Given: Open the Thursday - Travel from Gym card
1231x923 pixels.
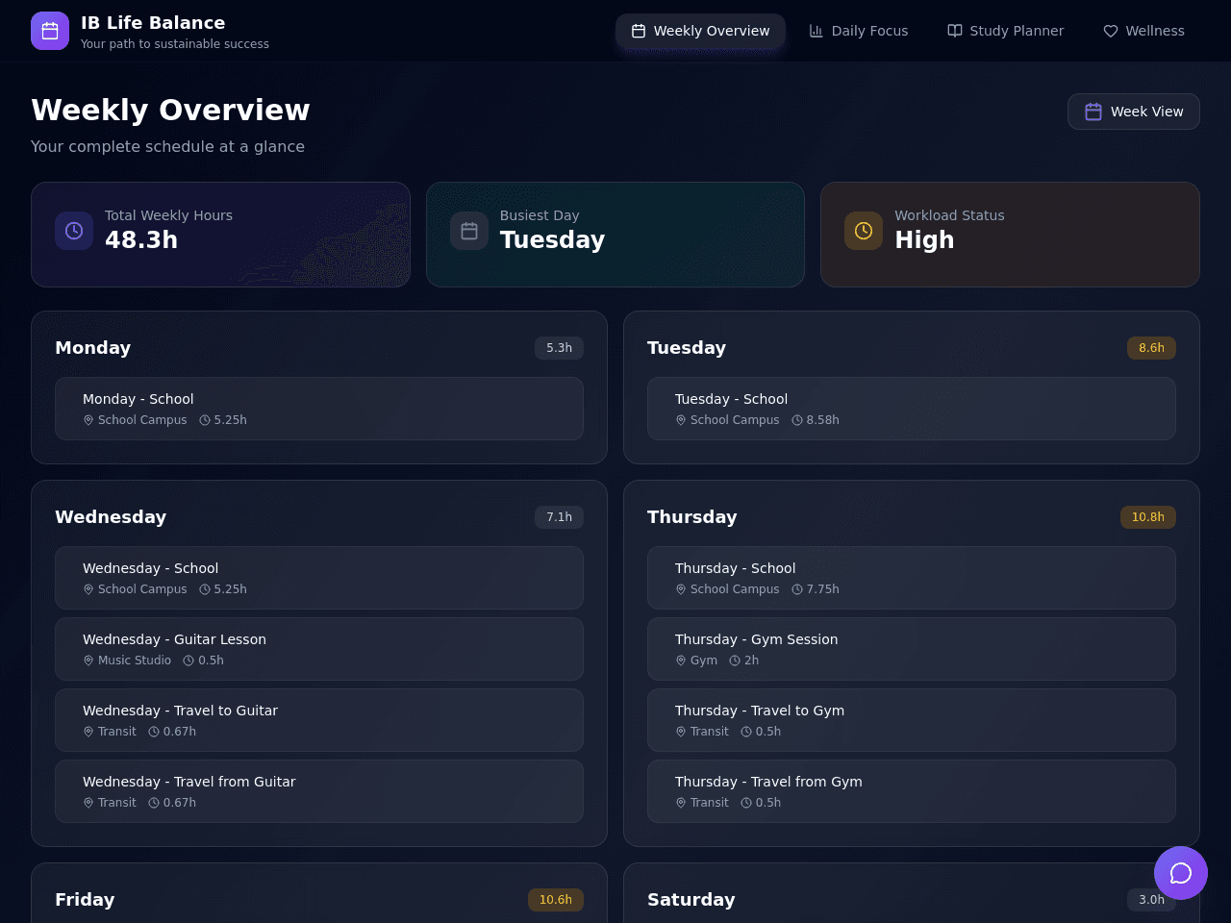Looking at the screenshot, I should [912, 791].
